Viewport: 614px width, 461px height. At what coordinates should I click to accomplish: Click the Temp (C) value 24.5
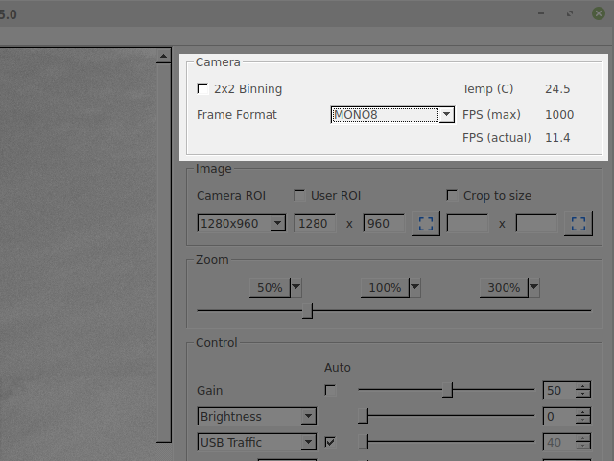pos(557,89)
